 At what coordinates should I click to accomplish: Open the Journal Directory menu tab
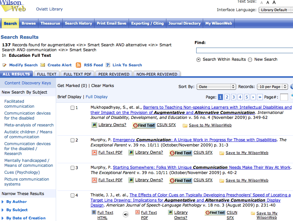185,23
